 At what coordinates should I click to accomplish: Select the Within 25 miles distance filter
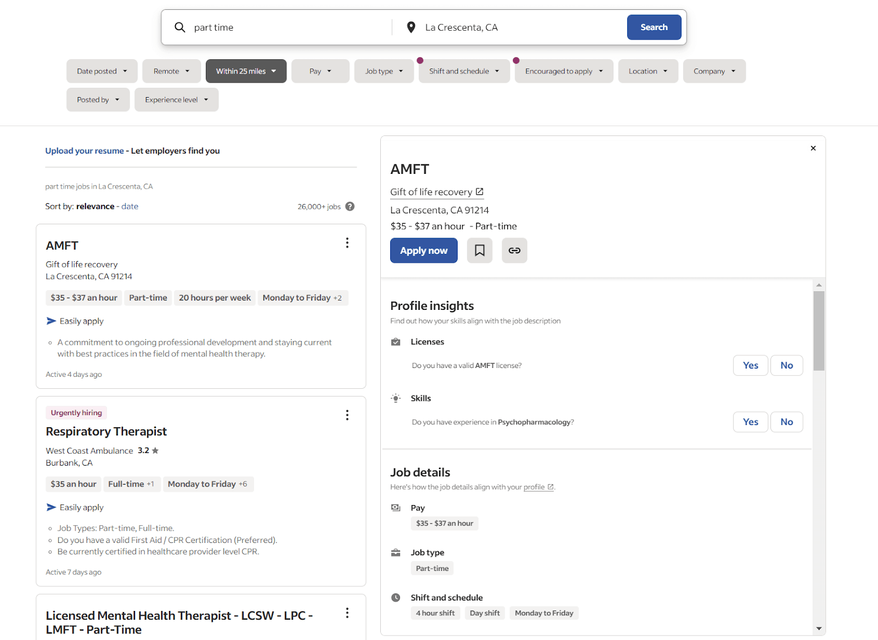coord(245,71)
